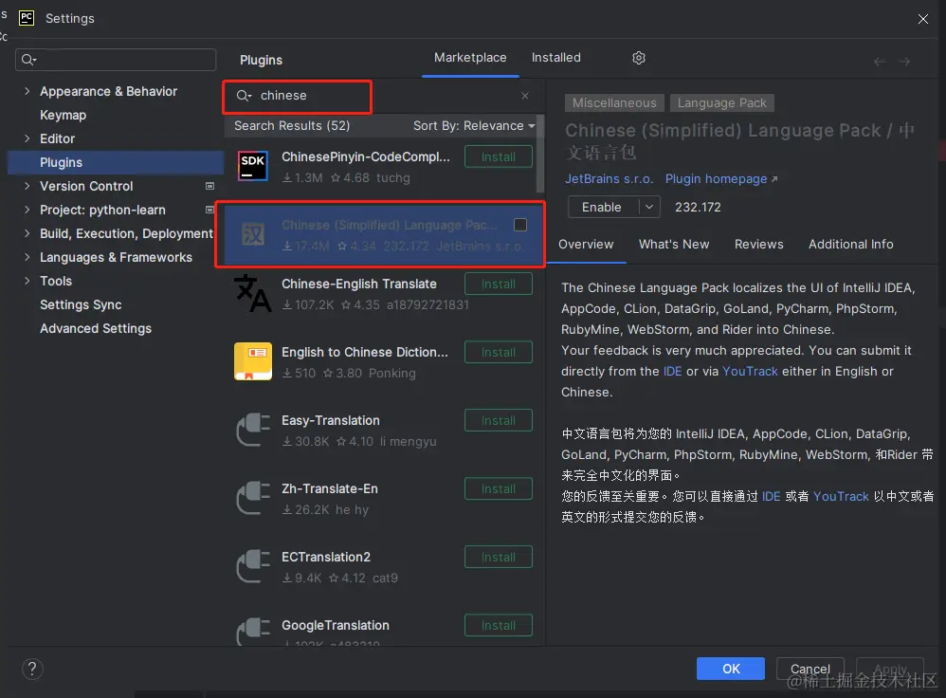946x698 pixels.
Task: Go forward with the right arrow icon
Action: pos(904,62)
